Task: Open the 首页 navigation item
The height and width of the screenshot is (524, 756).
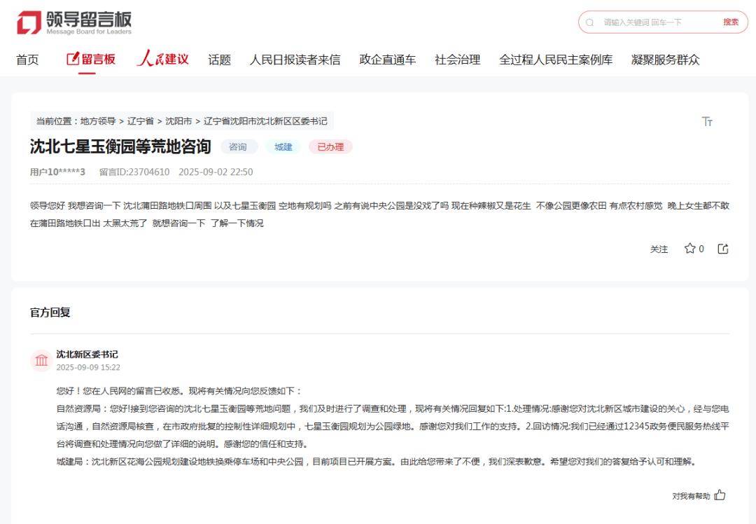Action: coord(27,60)
